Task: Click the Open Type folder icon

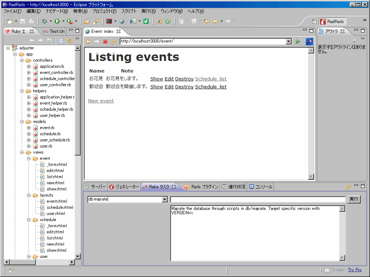Action: [x=87, y=21]
